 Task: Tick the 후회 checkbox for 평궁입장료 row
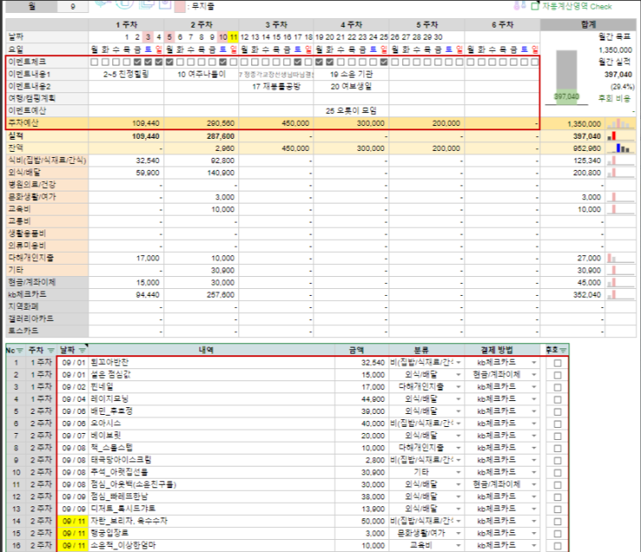click(557, 534)
